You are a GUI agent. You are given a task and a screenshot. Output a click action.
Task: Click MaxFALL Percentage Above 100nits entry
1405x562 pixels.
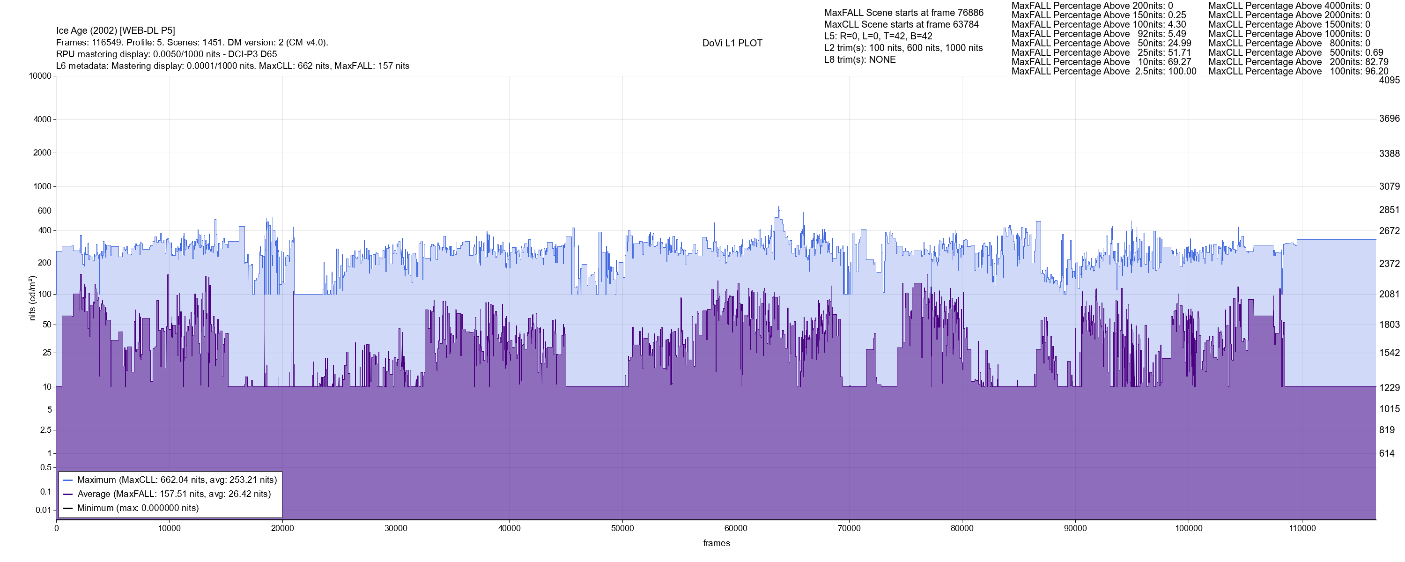click(x=1098, y=24)
